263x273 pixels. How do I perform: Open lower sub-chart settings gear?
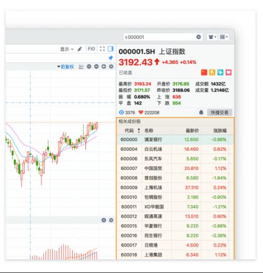click(111, 220)
